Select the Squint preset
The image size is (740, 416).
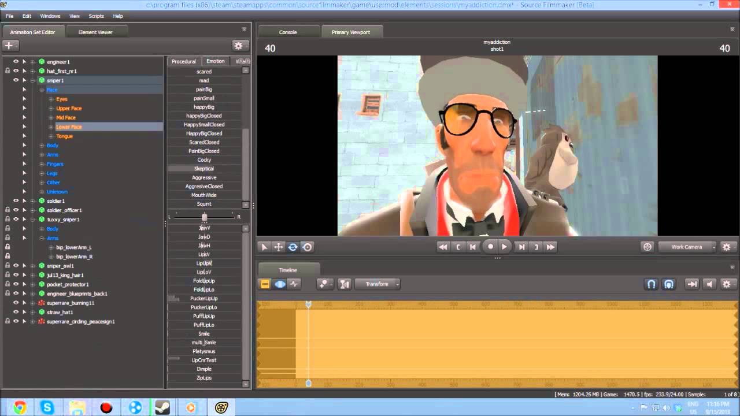point(204,204)
